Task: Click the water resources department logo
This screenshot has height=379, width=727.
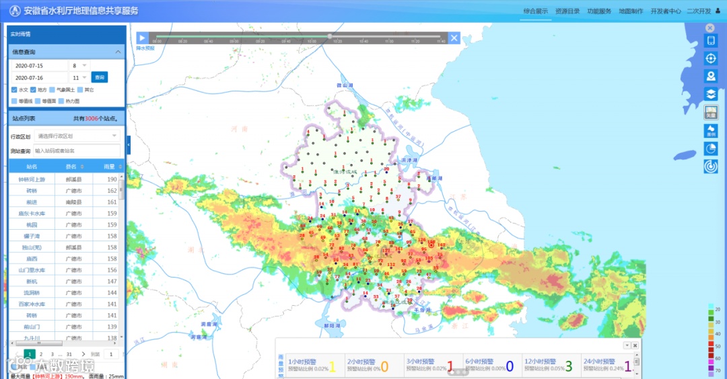Action: (x=15, y=11)
